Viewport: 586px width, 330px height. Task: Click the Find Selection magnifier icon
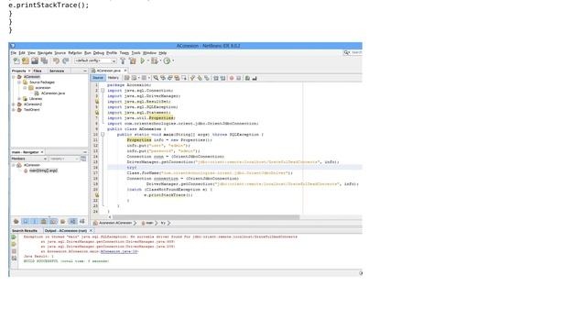tap(156, 78)
